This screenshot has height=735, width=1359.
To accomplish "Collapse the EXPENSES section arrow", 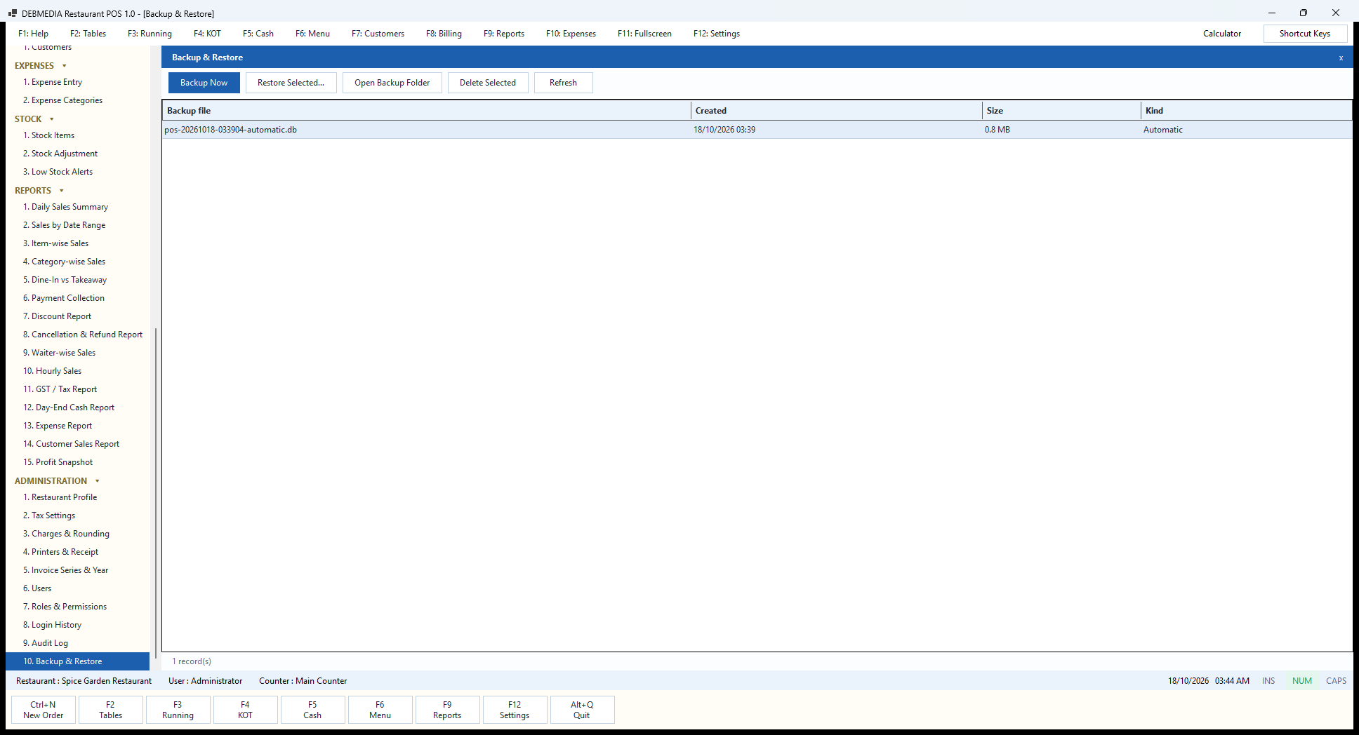I will 65,66.
